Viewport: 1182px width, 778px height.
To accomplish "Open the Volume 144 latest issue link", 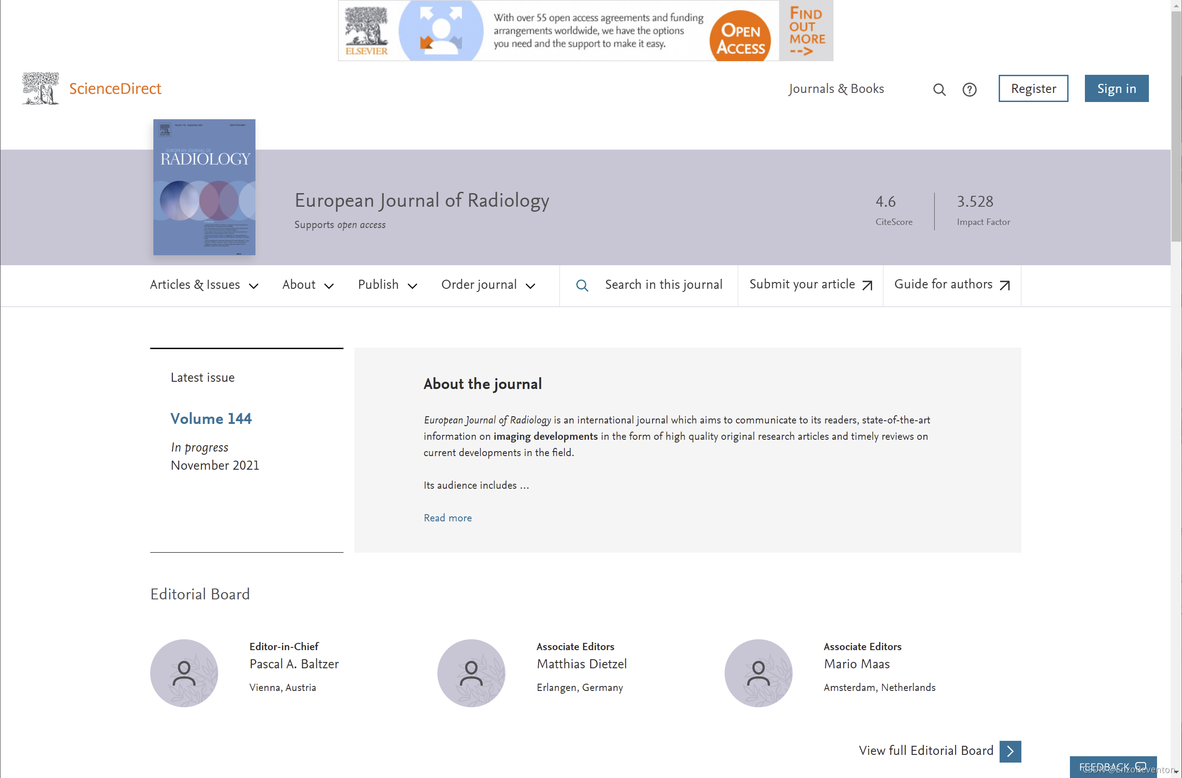I will point(211,418).
